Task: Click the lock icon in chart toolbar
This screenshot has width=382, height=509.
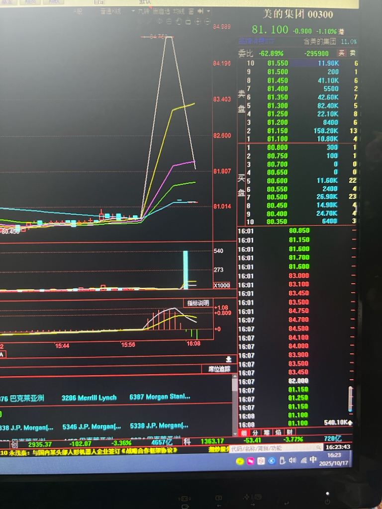Action: point(188,21)
